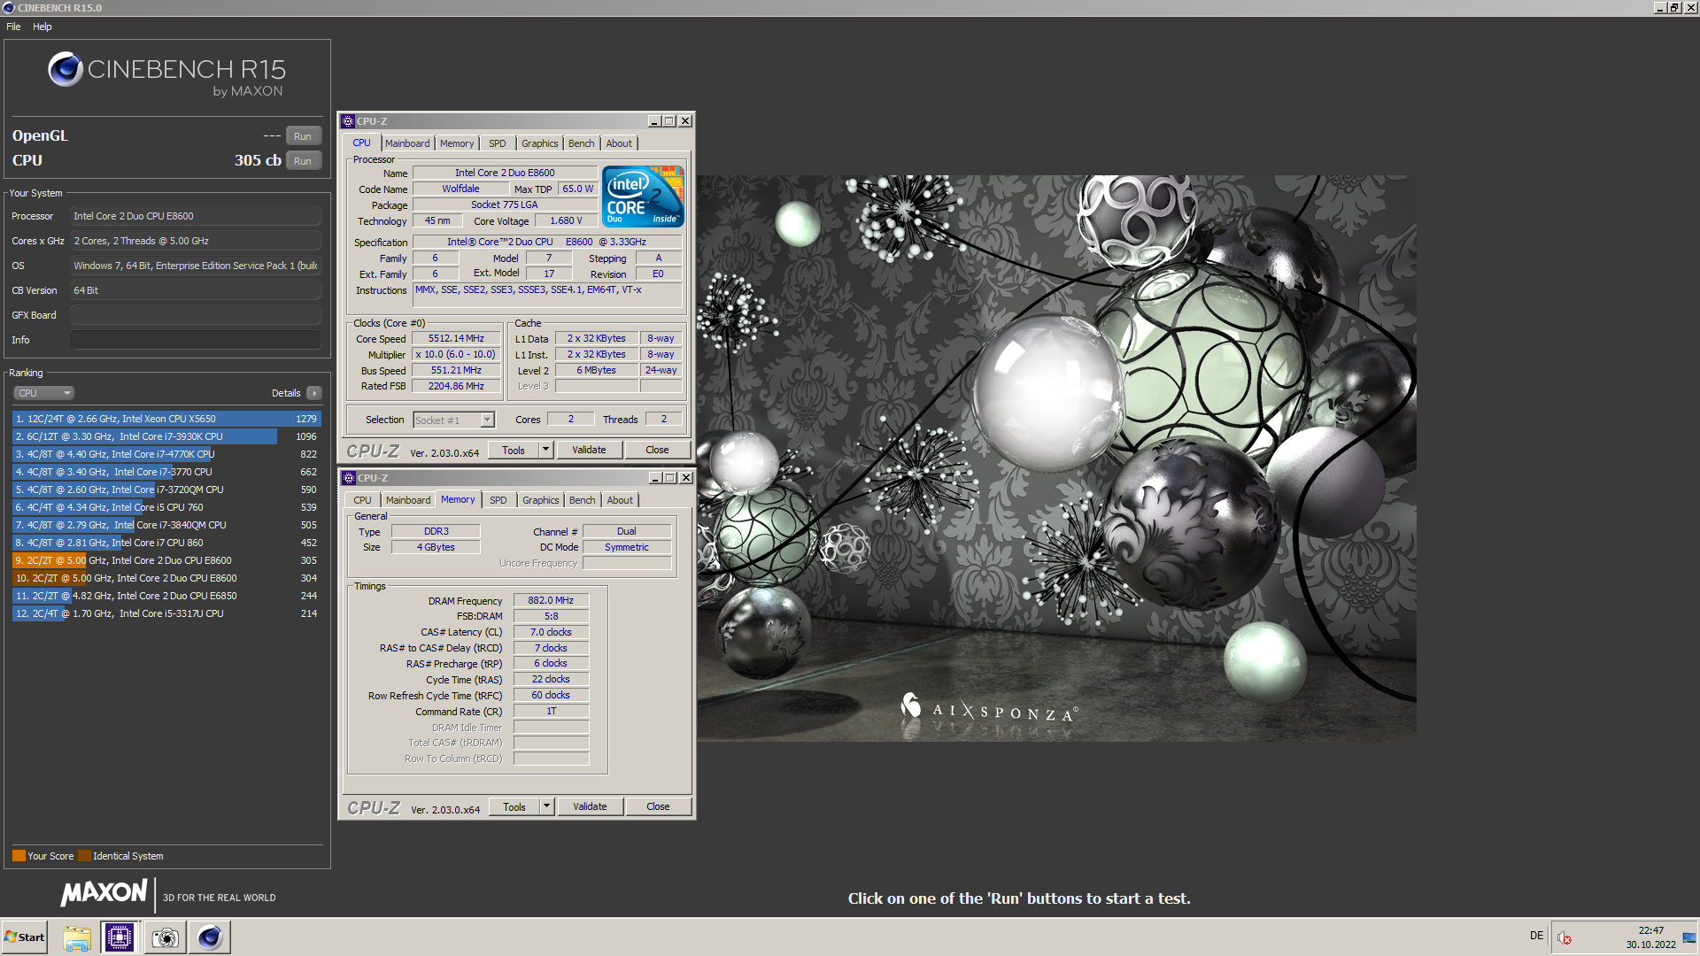
Task: Open the Help menu in Cinebench
Action: tap(42, 27)
